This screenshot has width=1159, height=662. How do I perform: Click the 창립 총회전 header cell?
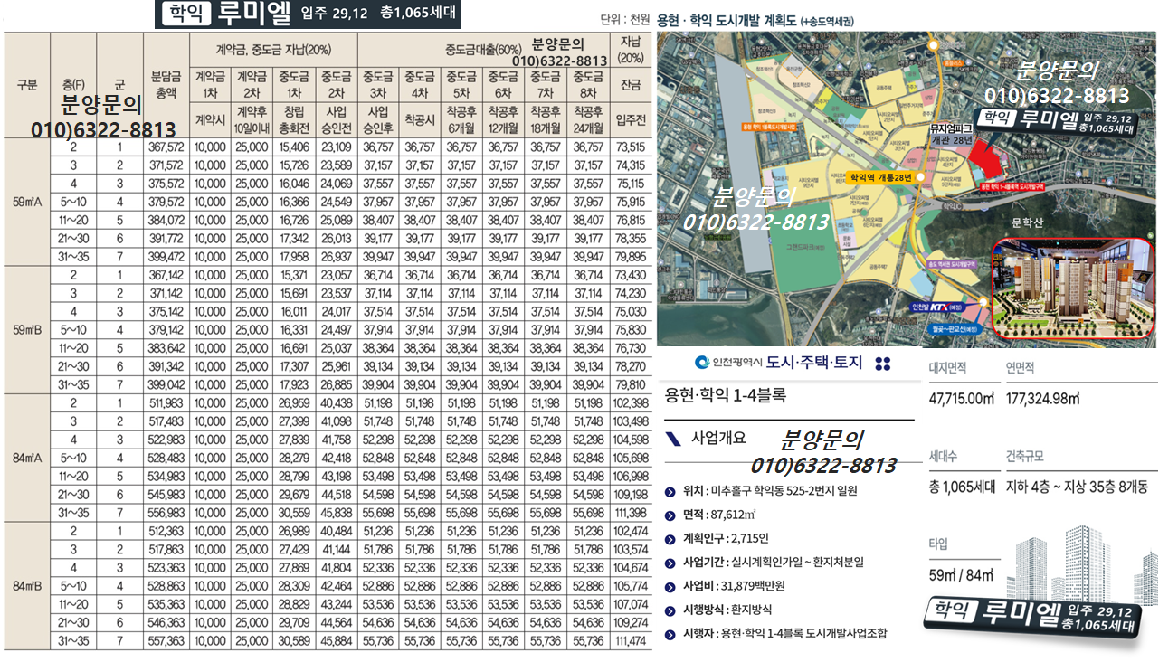(294, 120)
